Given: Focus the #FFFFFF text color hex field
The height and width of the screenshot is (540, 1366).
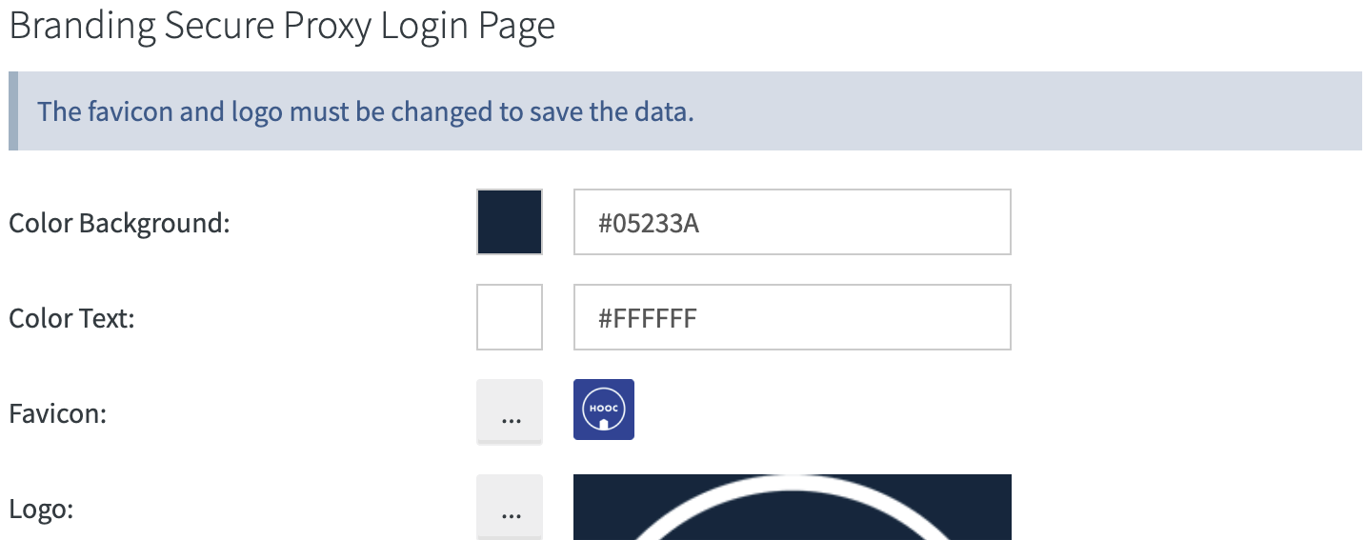Looking at the screenshot, I should click(x=792, y=317).
